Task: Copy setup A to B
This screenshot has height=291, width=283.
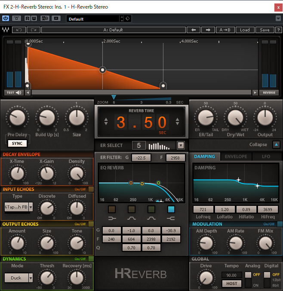Action: (225, 30)
